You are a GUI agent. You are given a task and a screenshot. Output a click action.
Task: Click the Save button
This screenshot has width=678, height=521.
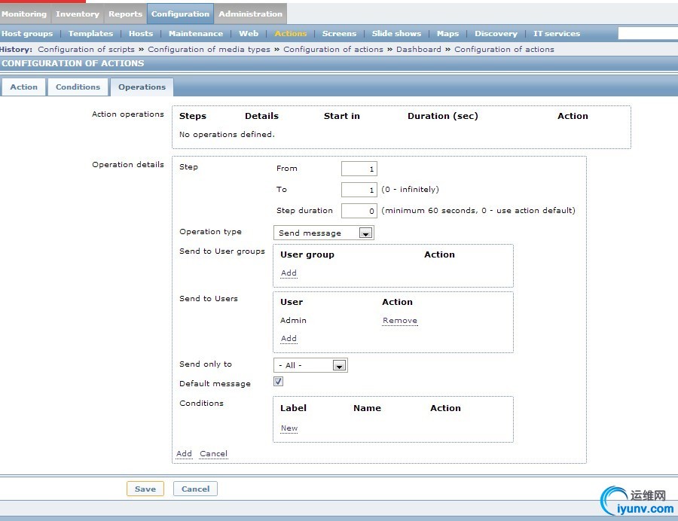(x=145, y=489)
